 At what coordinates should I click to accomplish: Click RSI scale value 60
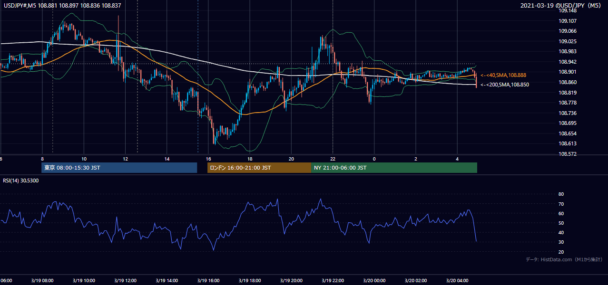(561, 213)
